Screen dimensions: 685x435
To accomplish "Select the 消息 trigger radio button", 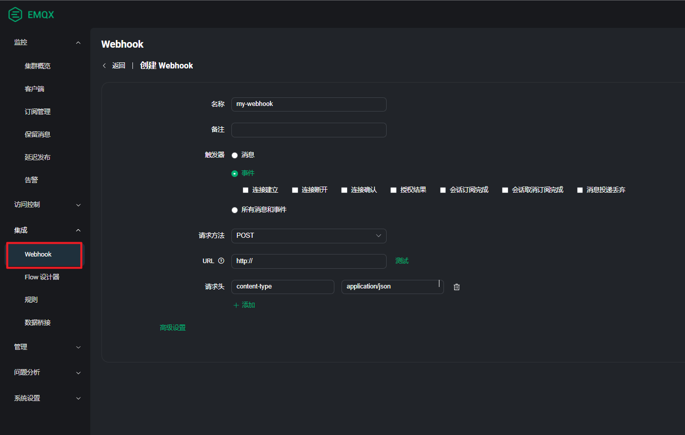I will coord(234,155).
